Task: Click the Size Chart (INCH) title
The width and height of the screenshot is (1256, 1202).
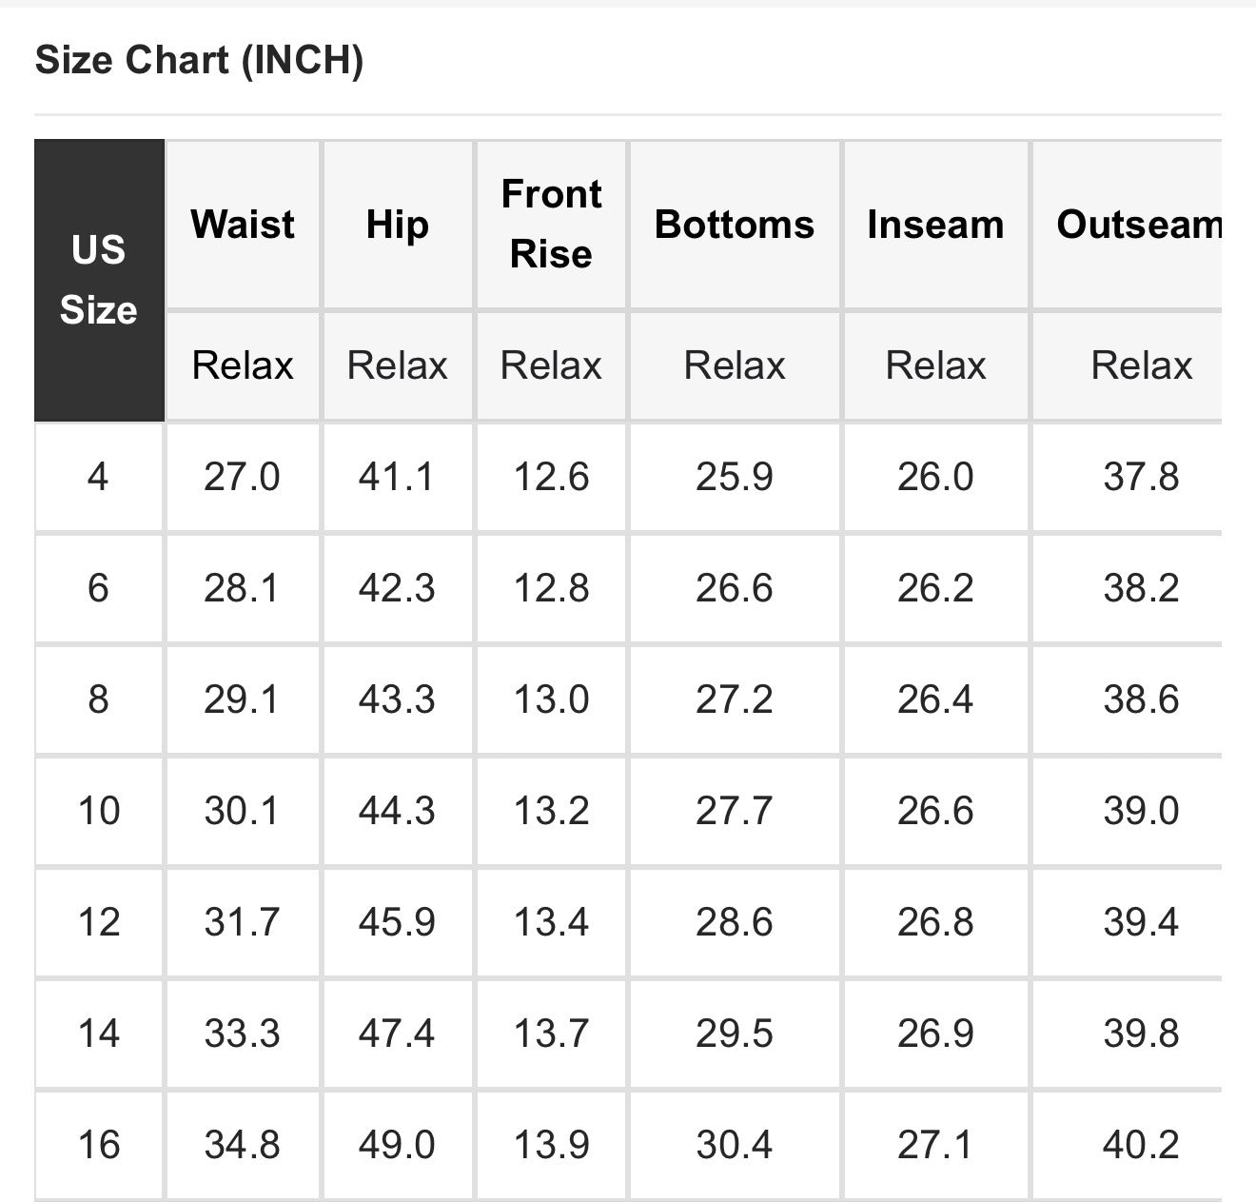Action: coord(199,60)
